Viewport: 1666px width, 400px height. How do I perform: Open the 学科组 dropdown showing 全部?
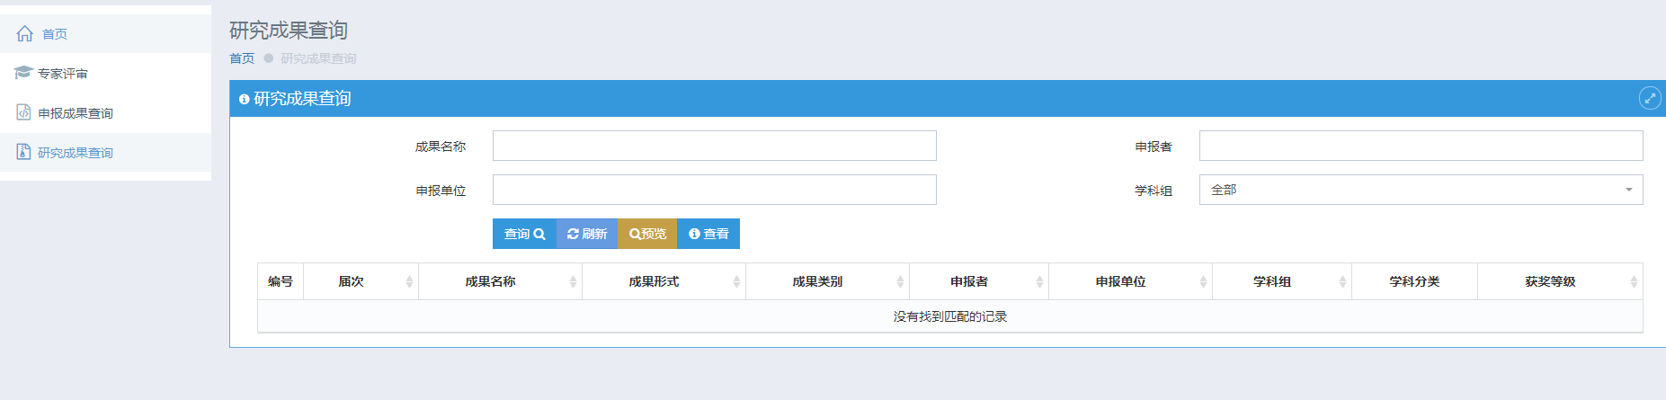[x=1421, y=190]
